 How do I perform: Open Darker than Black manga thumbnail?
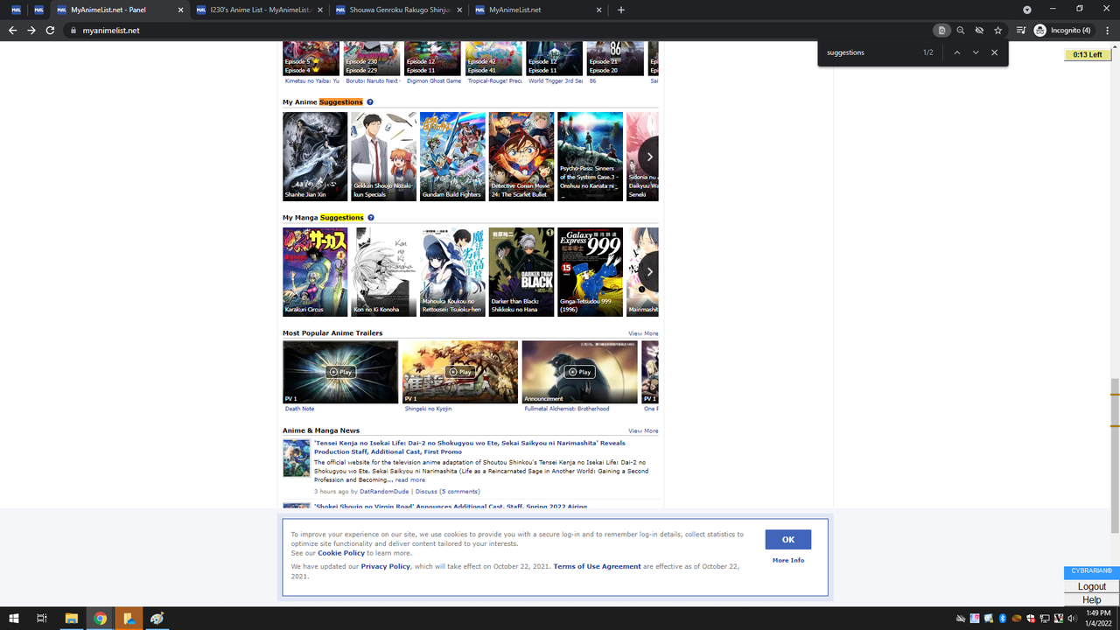521,272
